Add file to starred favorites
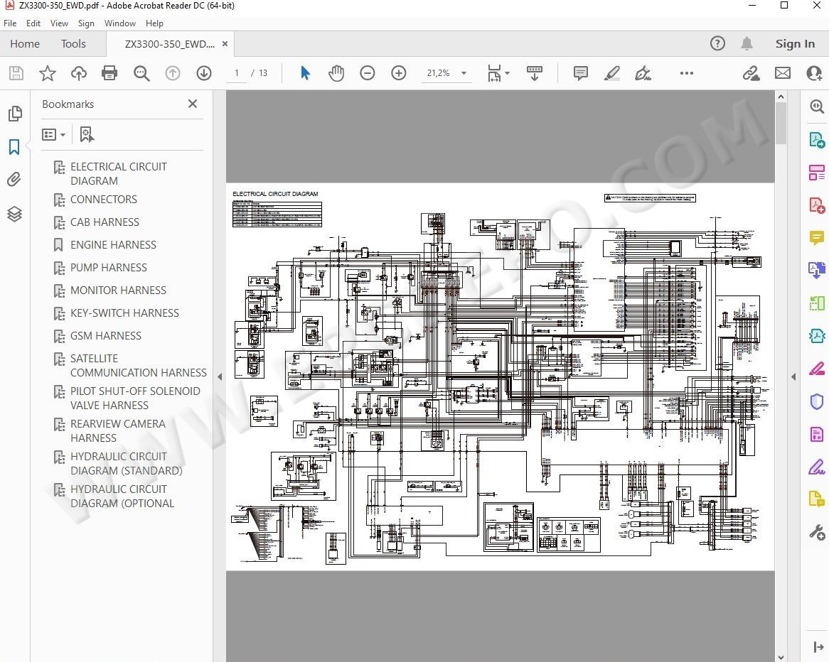Screen dimensions: 829x662 pyautogui.click(x=47, y=73)
